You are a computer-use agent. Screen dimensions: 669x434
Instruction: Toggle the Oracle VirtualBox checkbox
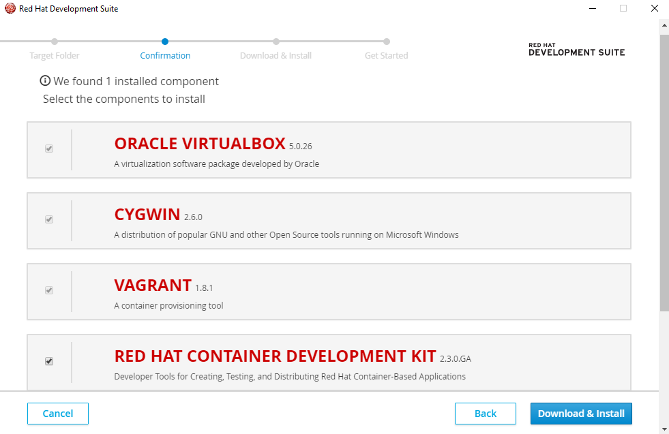coord(49,149)
